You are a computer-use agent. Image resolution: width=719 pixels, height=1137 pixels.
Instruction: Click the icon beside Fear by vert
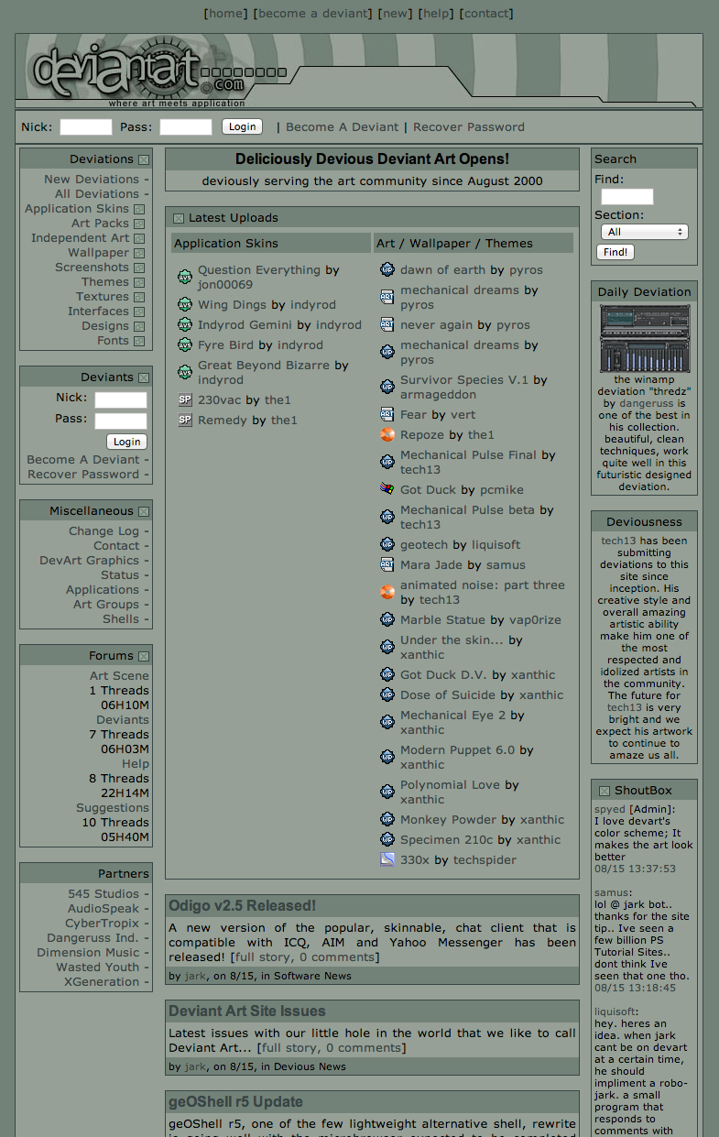(x=387, y=414)
